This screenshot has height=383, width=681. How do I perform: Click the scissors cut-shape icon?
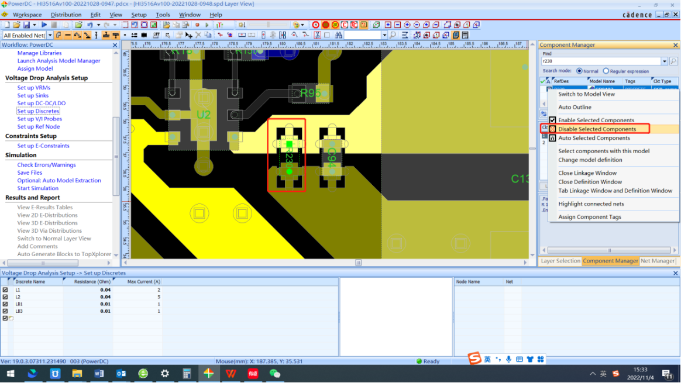318,35
